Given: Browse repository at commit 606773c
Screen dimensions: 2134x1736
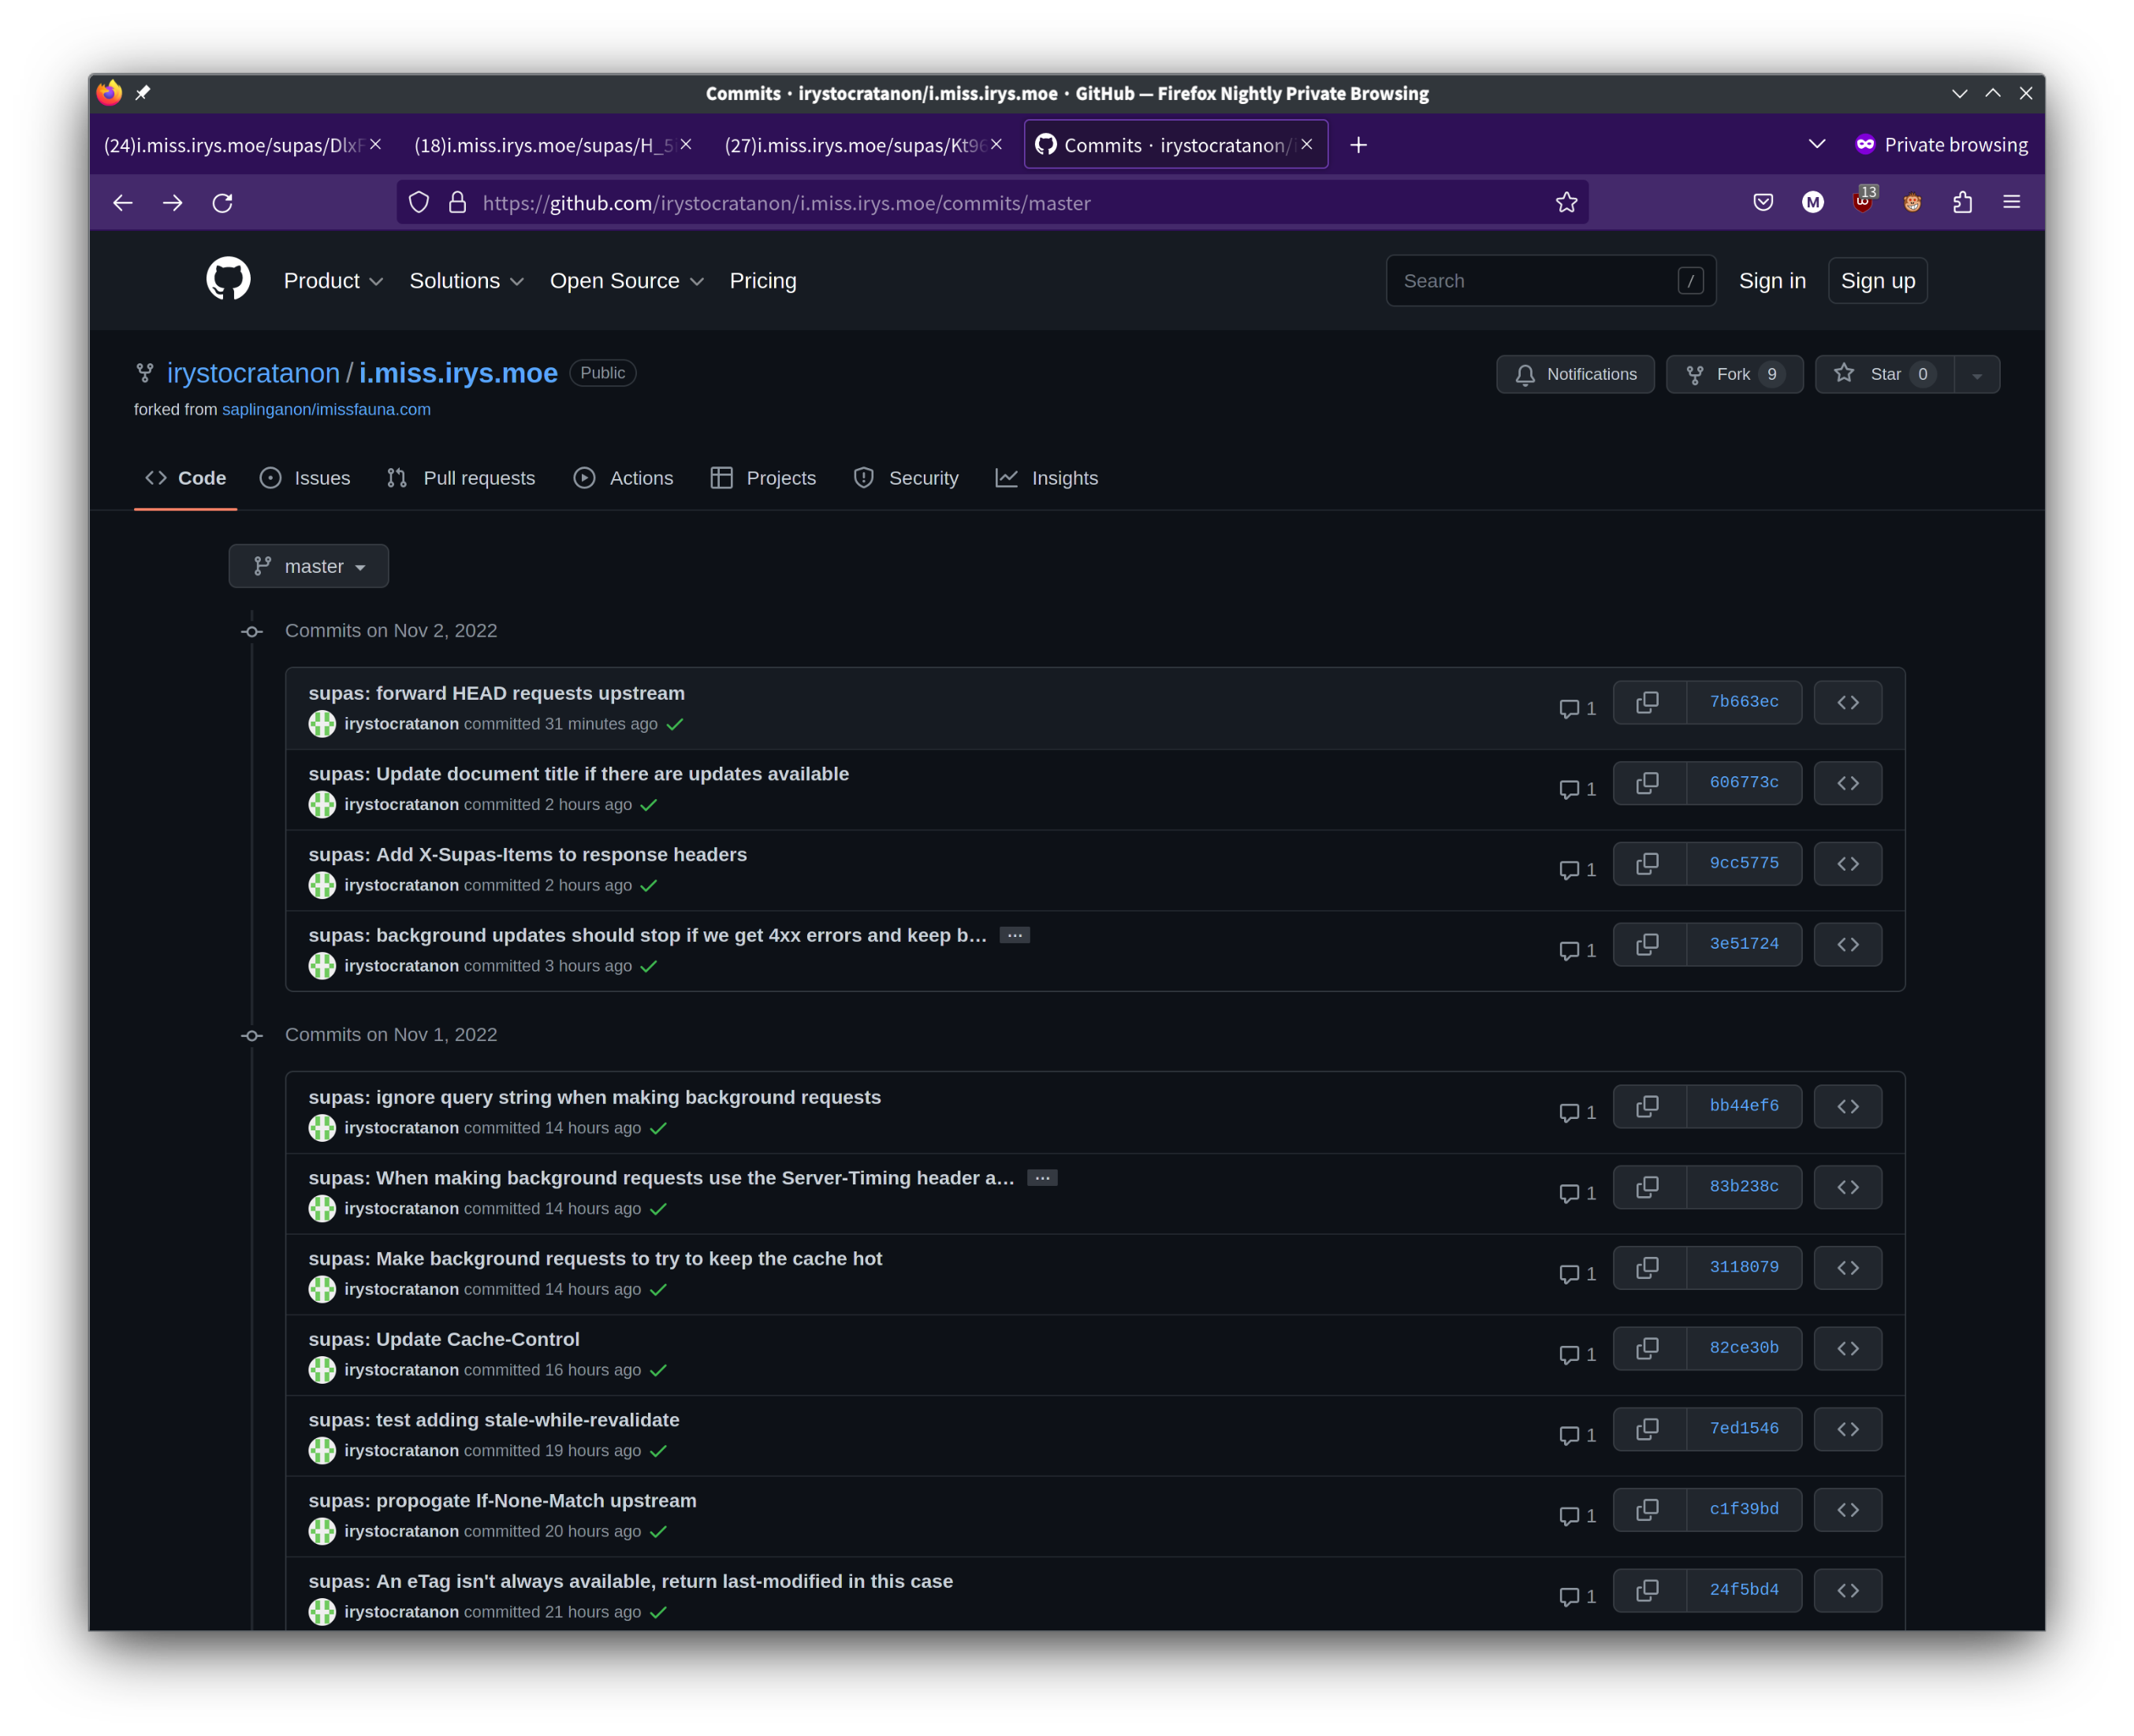Looking at the screenshot, I should coord(1847,783).
